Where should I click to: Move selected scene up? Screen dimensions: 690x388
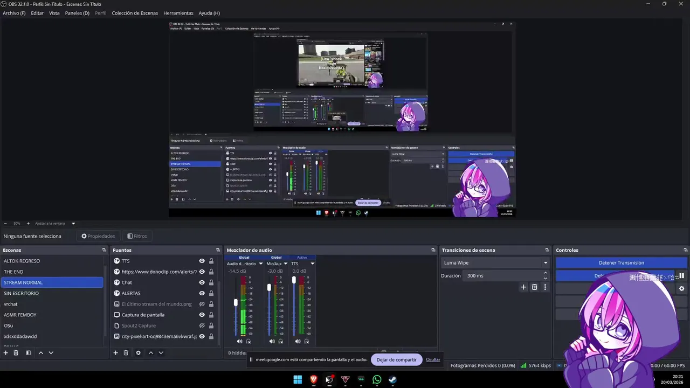coord(40,353)
